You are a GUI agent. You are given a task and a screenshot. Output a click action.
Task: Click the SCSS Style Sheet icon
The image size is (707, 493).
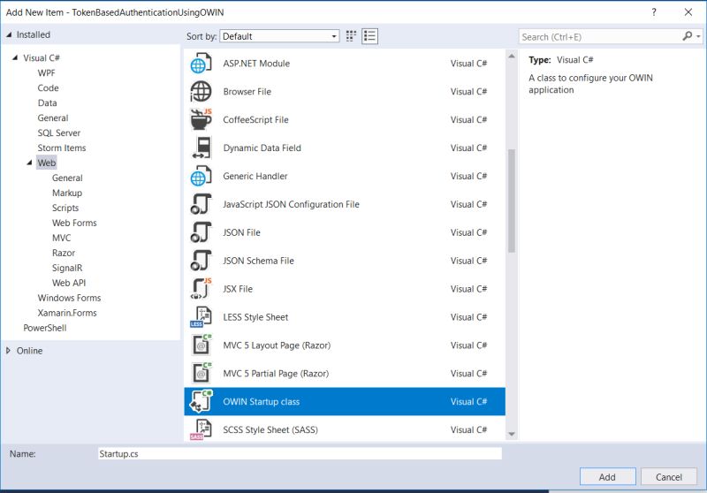click(x=201, y=429)
